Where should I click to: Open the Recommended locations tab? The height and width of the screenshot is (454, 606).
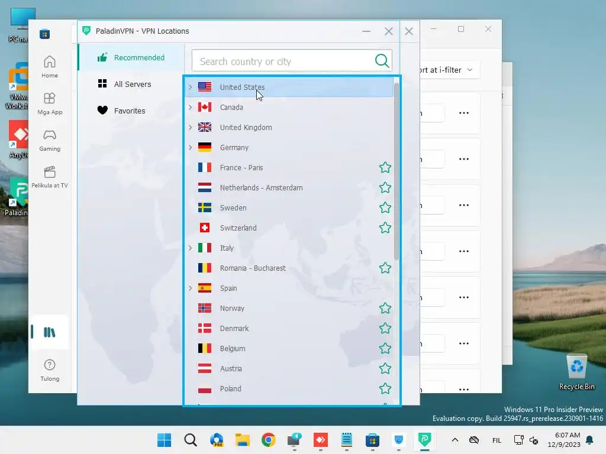(131, 57)
